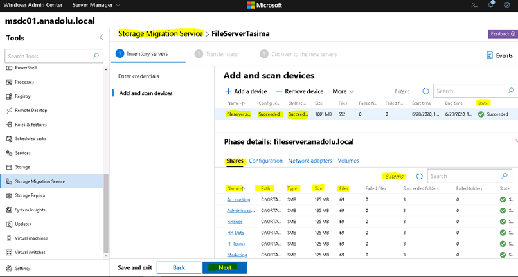Open the Scheduled tasks icon
The width and height of the screenshot is (518, 277).
tap(9, 139)
